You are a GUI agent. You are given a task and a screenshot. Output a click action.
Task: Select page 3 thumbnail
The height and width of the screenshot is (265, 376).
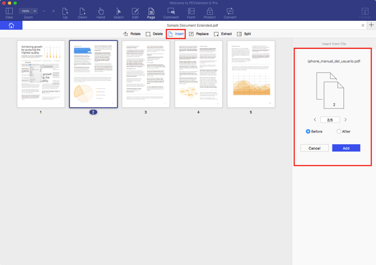146,74
